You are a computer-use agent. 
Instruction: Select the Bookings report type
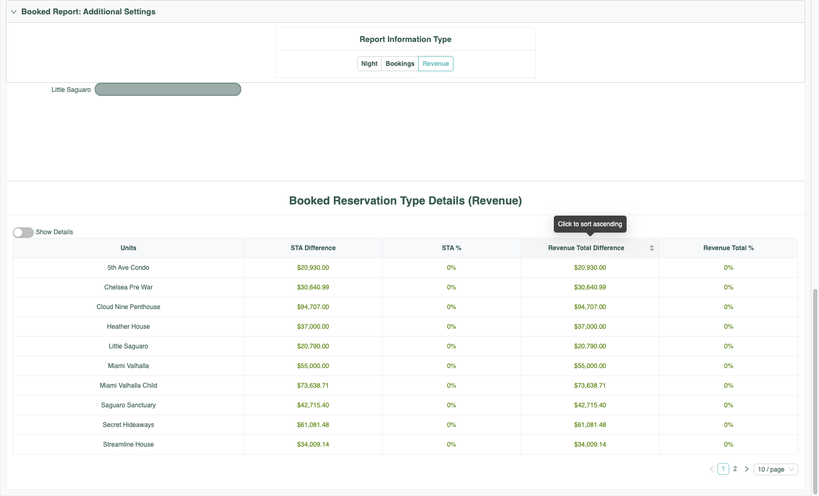click(400, 64)
